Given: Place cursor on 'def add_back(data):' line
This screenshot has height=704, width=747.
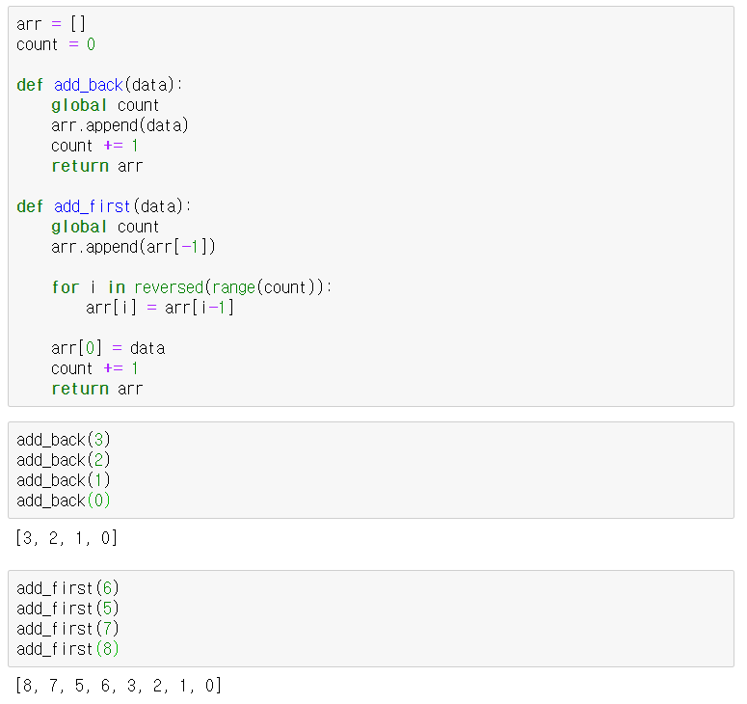Looking at the screenshot, I should tap(99, 85).
